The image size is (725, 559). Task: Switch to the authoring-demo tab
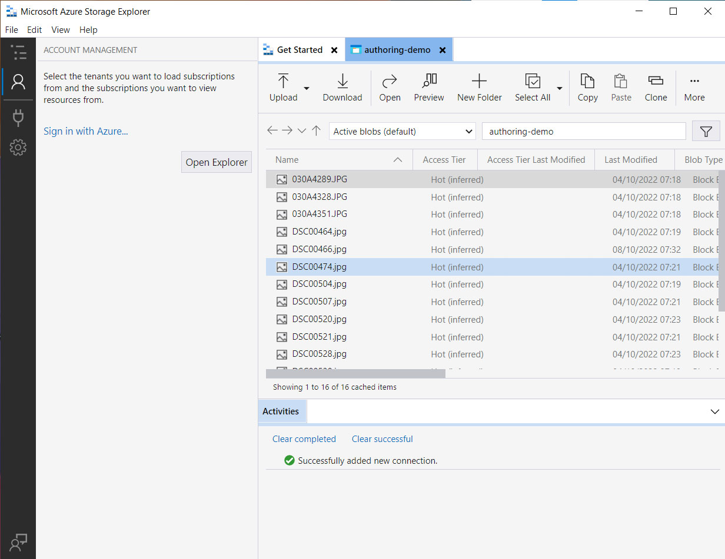coord(398,50)
